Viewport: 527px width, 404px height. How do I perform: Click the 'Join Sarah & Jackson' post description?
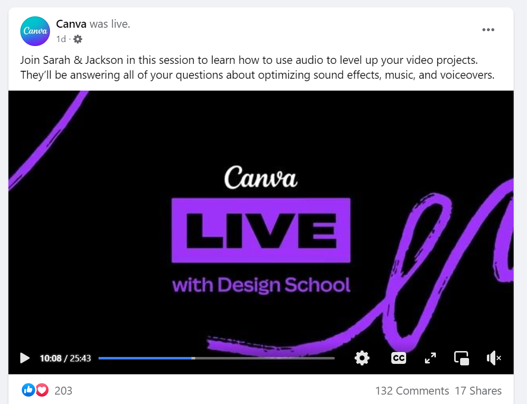click(x=258, y=67)
